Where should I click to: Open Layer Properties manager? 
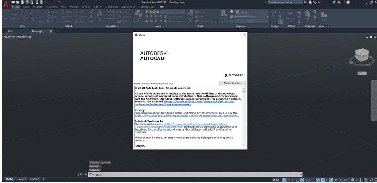click(138, 16)
